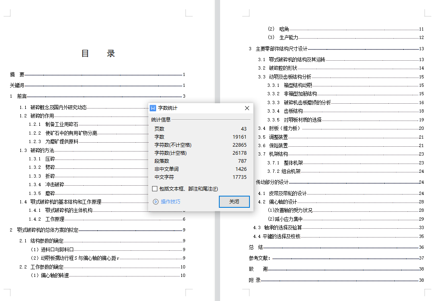The height and width of the screenshot is (301, 441).
Task: Click entry 3.3.5 对鄂板材质的选择
Action: click(x=346, y=120)
